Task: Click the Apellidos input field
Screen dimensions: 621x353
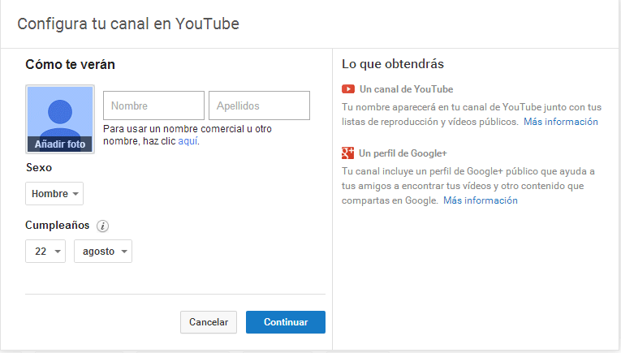Action: pyautogui.click(x=260, y=105)
